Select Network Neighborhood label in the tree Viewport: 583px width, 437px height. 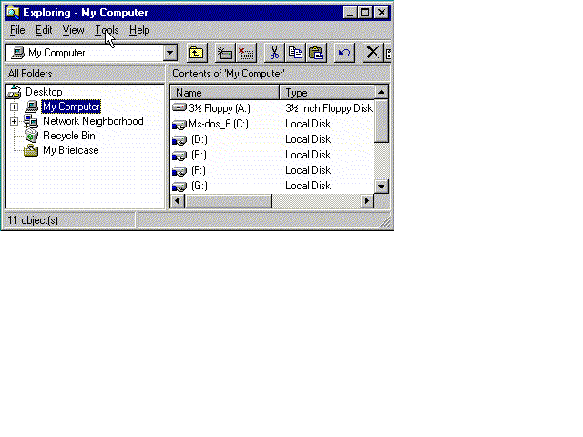point(93,121)
